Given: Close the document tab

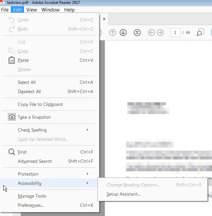Looking at the screenshot, I should [104, 19].
